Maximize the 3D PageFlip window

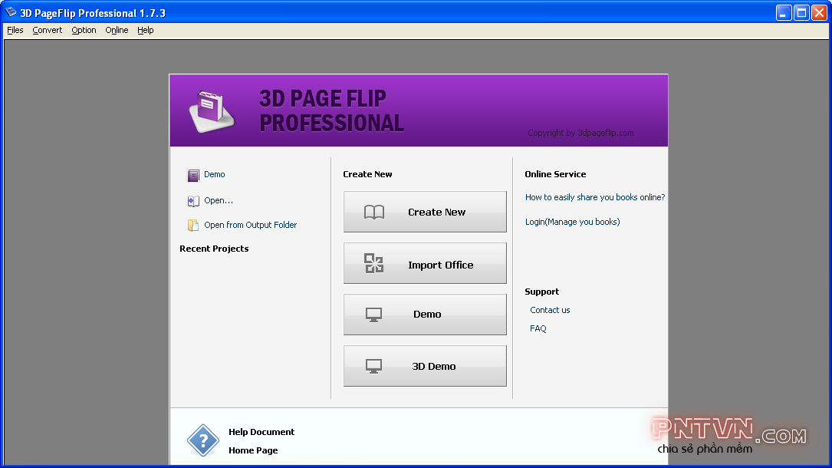801,13
